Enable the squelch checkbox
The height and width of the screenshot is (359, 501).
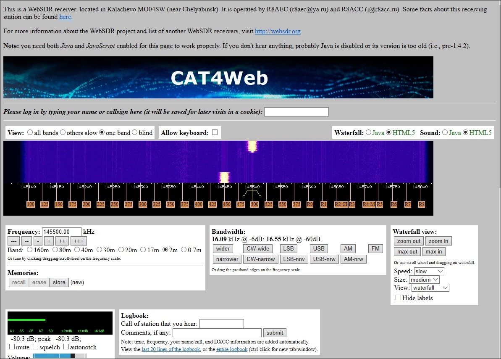[x=35, y=346]
